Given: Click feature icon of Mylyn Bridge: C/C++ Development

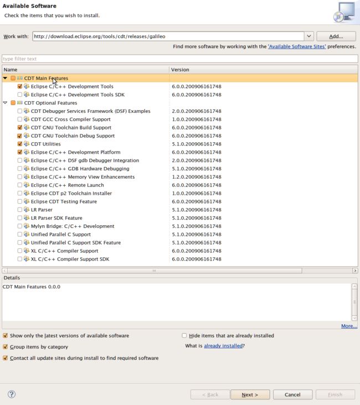Looking at the screenshot, I should click(x=27, y=226).
